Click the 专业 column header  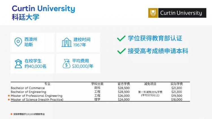point(47,84)
